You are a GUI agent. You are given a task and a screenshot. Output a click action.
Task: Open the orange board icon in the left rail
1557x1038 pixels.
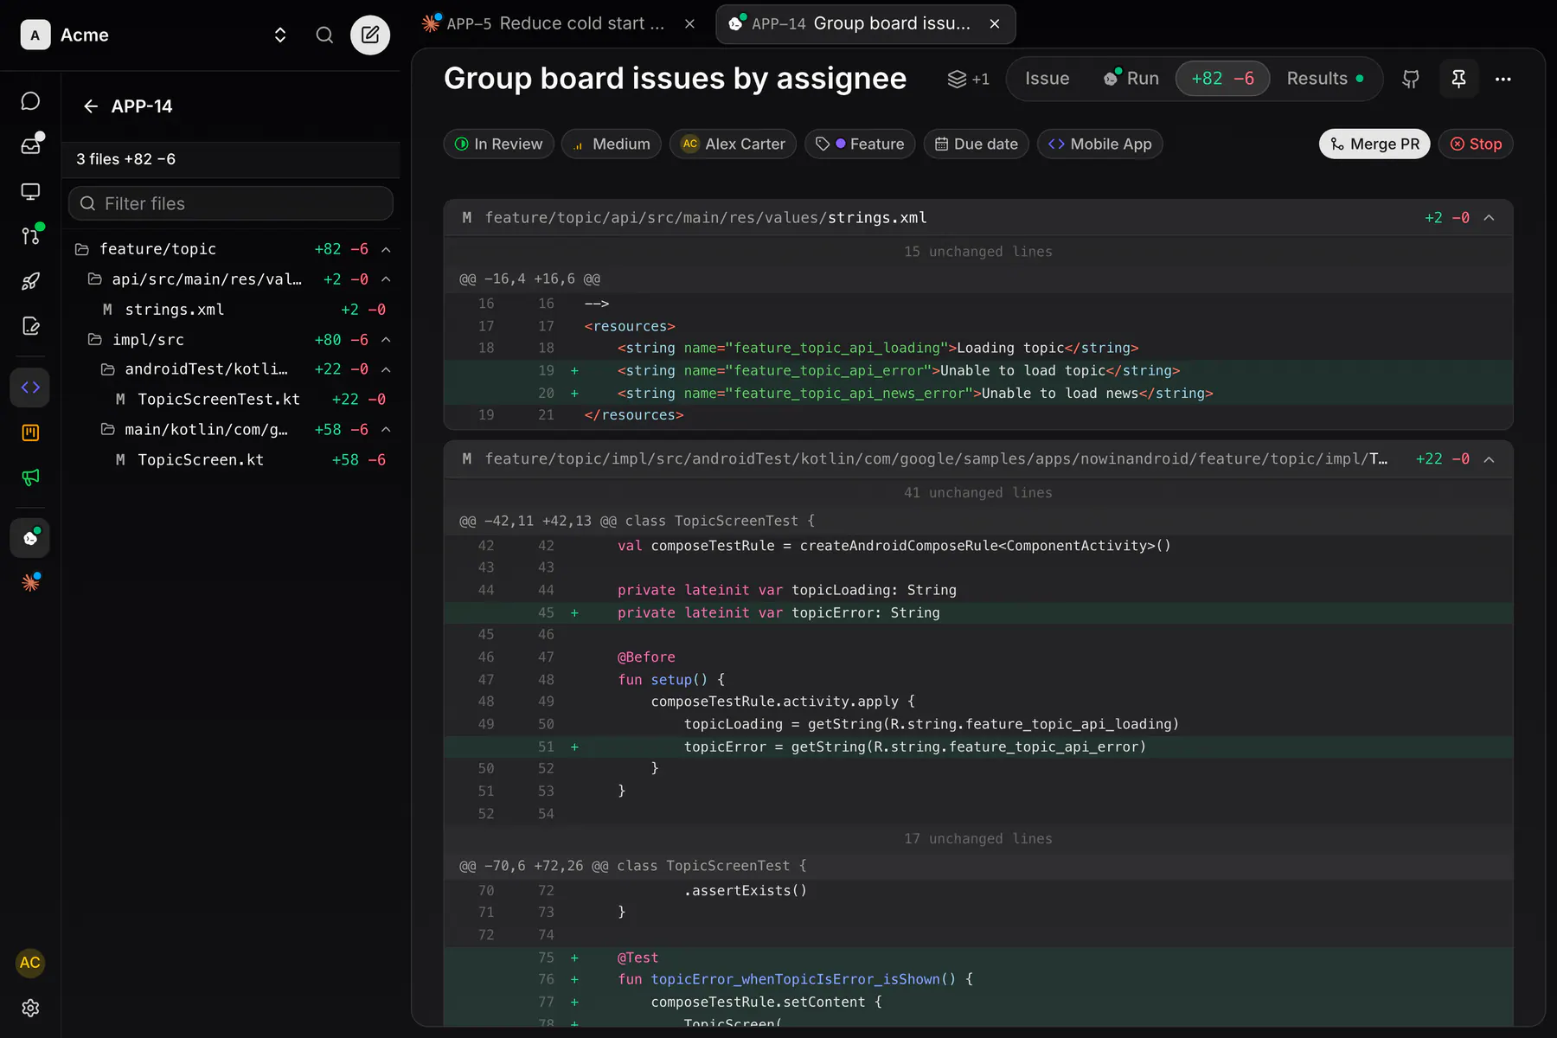pyautogui.click(x=30, y=432)
